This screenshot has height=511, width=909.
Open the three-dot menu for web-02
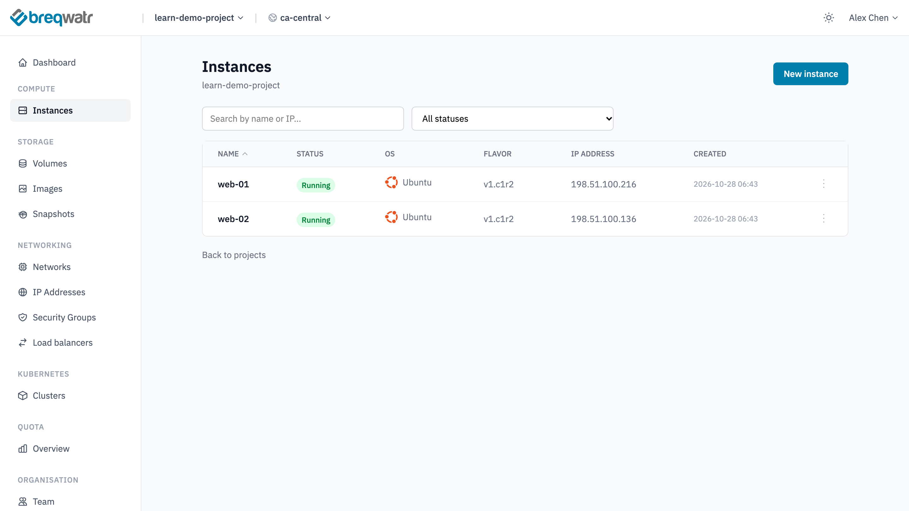[x=823, y=218]
